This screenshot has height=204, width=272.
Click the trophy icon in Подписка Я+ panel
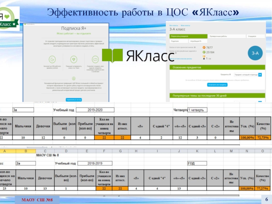pyautogui.click(x=74, y=60)
